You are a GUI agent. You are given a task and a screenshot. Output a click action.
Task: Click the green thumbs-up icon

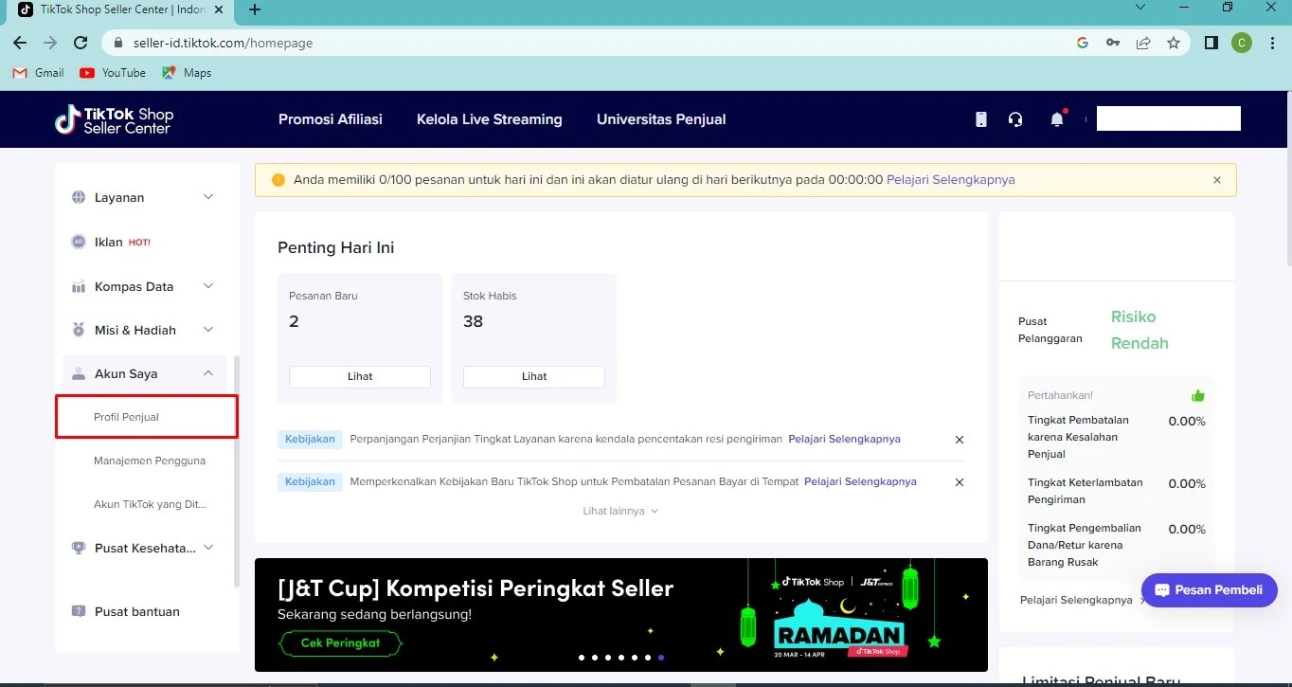pyautogui.click(x=1198, y=395)
